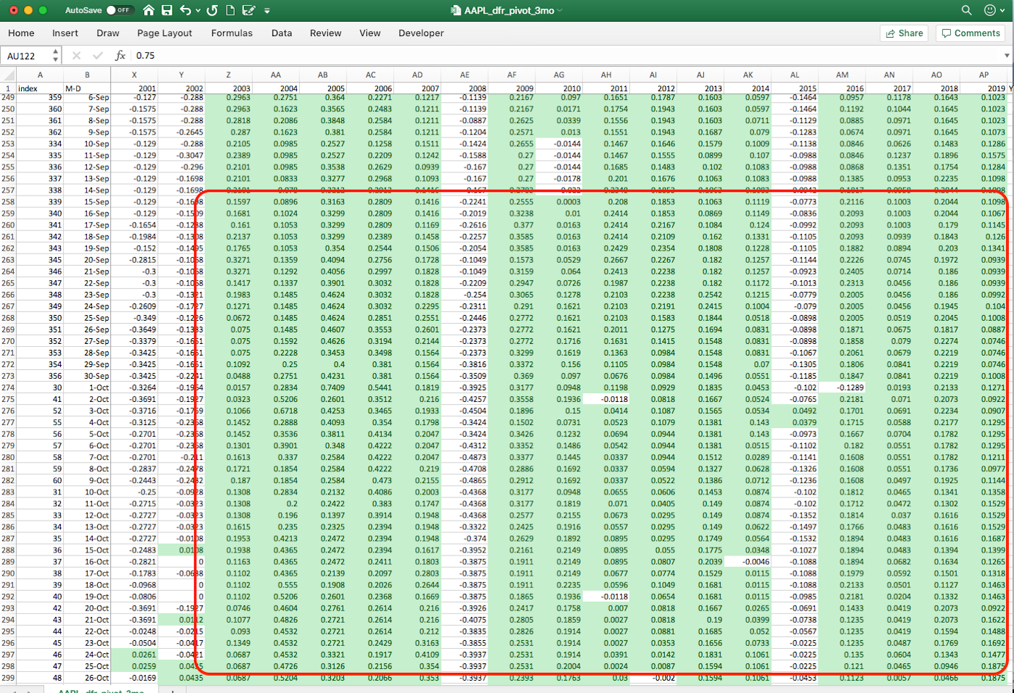
Task: Click the Redo arrow icon
Action: [212, 10]
